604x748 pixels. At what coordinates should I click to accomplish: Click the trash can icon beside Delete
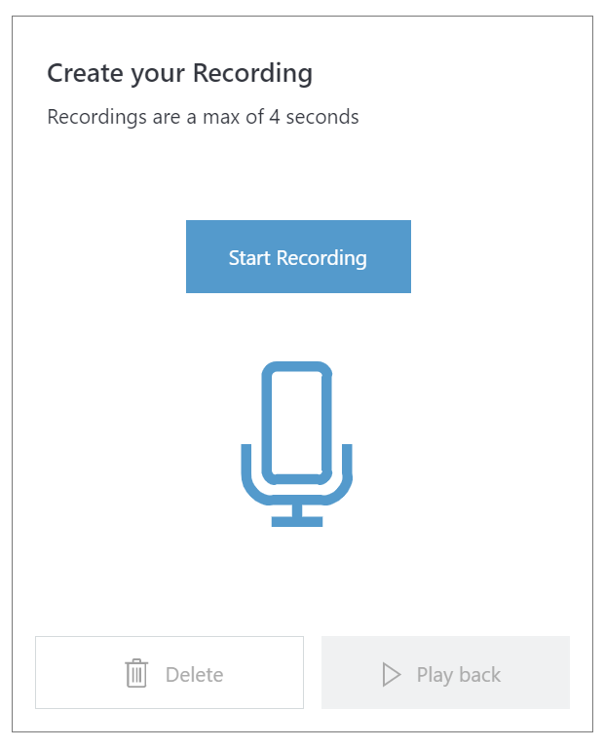(x=136, y=673)
